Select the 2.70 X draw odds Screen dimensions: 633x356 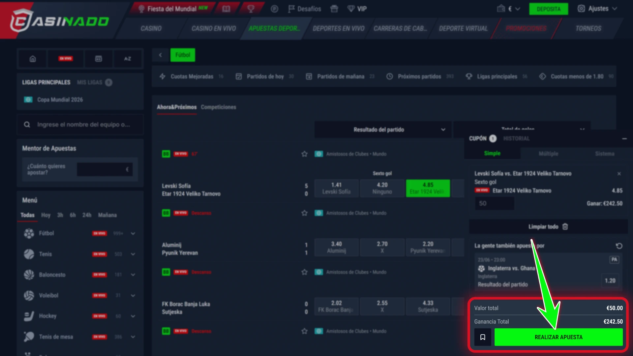[382, 247]
